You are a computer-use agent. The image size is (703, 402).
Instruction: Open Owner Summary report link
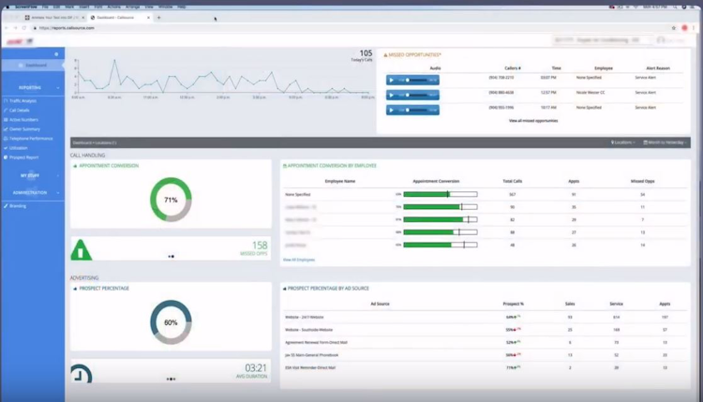coord(24,129)
